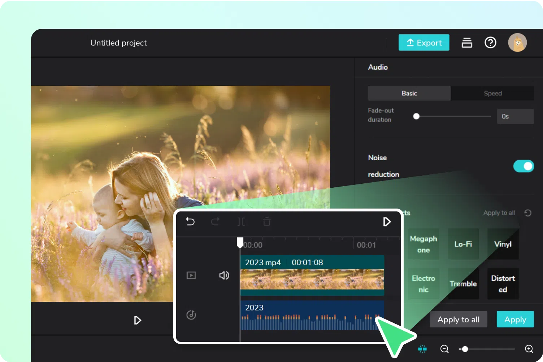Switch to the Speed tab
Screen dimensions: 543x362
pos(492,93)
